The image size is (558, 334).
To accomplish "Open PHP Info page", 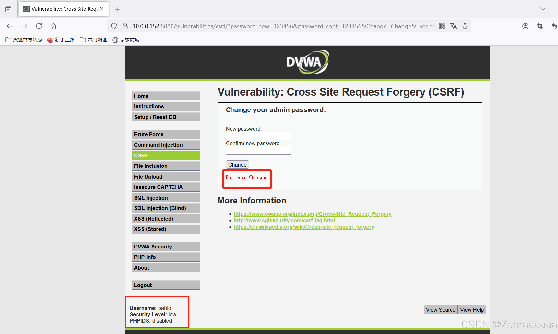I will pos(166,257).
